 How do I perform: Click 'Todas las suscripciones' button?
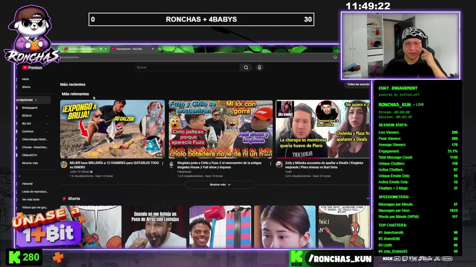[358, 84]
